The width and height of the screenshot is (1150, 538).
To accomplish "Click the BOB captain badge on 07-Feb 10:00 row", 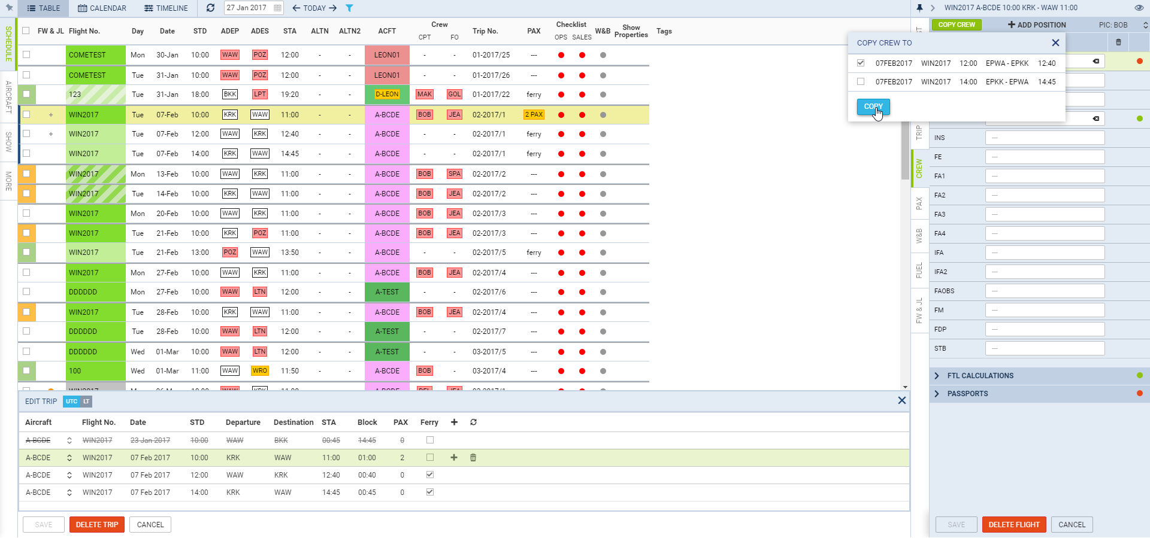I will click(x=425, y=114).
